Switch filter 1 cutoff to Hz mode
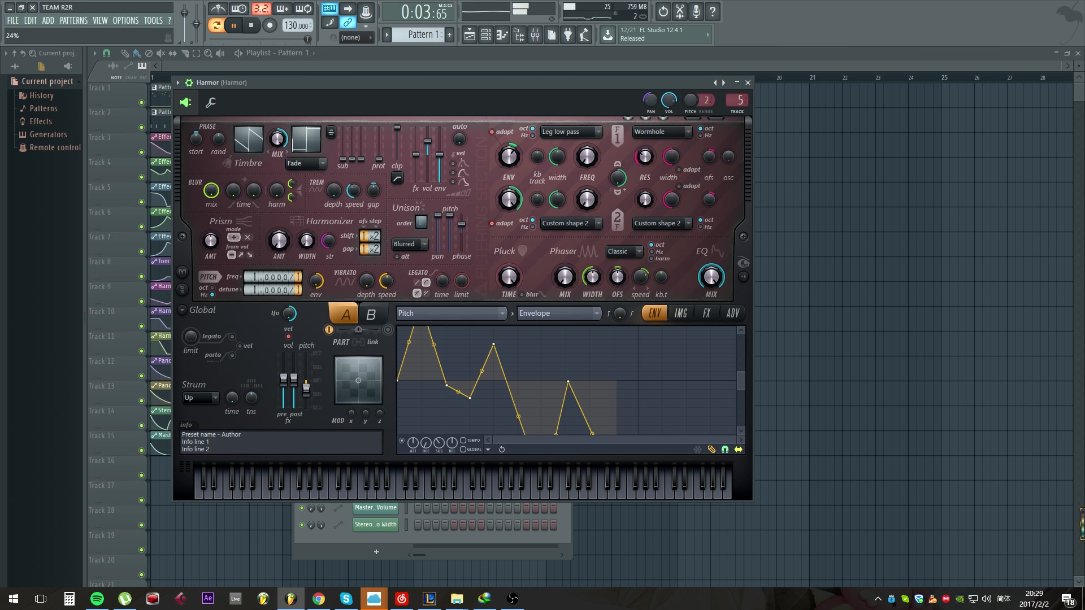 tap(532, 135)
